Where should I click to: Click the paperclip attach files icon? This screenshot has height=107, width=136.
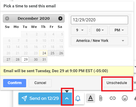pos(101,98)
